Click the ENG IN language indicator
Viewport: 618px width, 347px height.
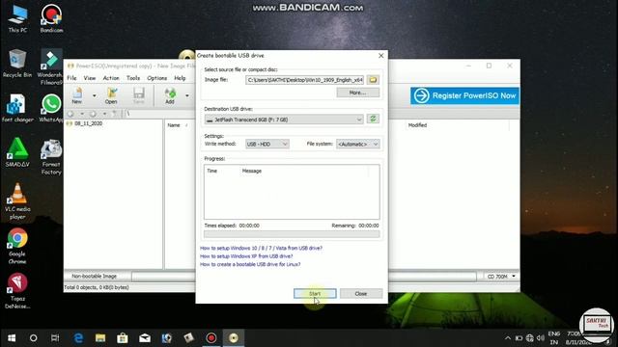pos(554,338)
